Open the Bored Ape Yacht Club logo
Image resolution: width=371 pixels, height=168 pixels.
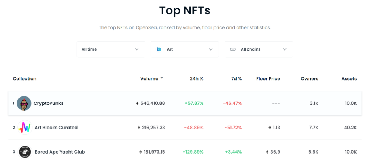25,152
